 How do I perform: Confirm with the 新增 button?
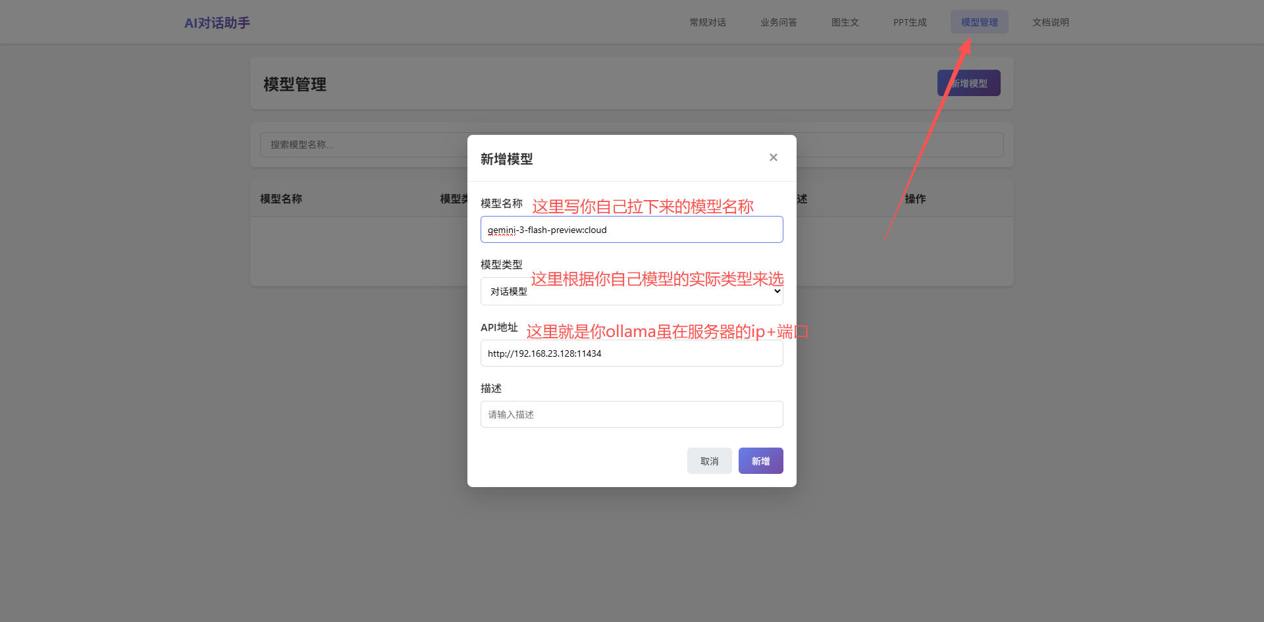click(761, 461)
